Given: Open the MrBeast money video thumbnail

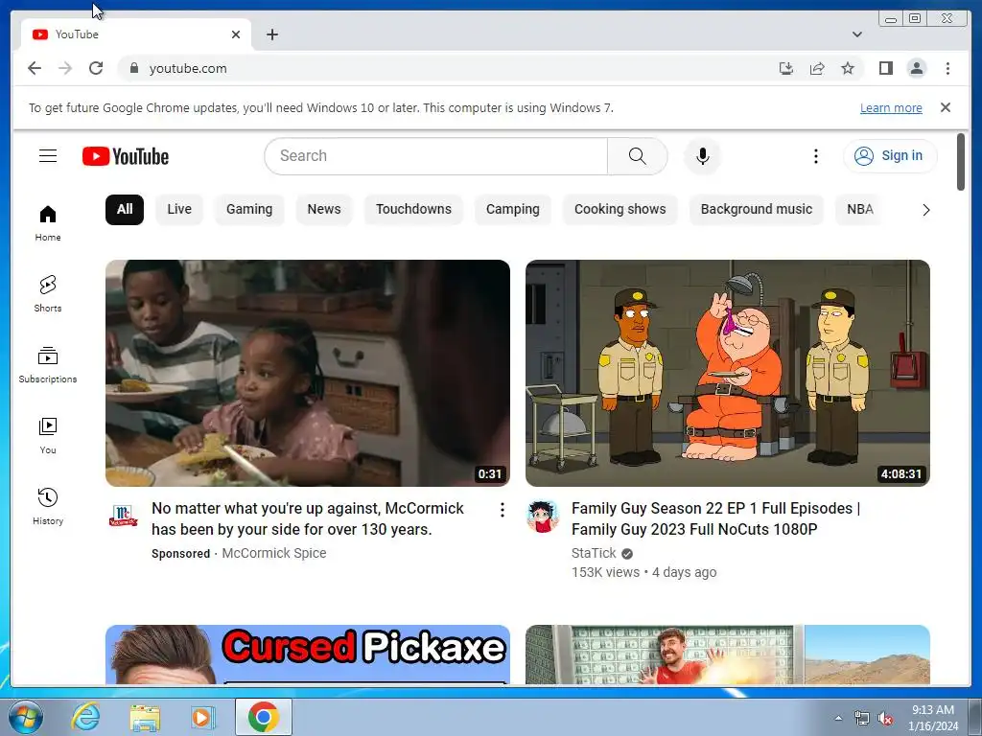Looking at the screenshot, I should pos(728,655).
